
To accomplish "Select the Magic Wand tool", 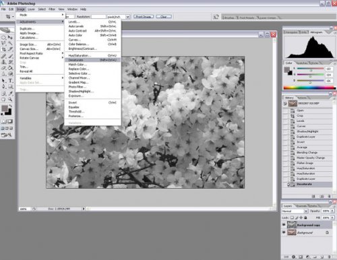I will 10,43.
